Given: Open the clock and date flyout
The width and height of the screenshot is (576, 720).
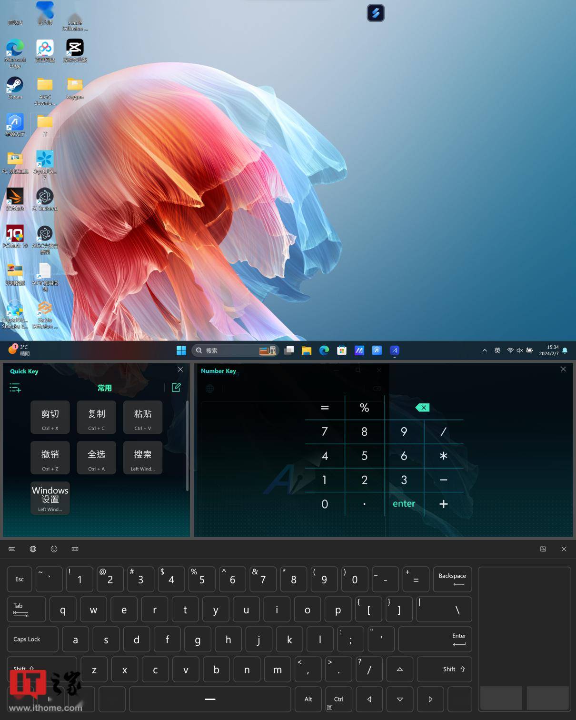Looking at the screenshot, I should (548, 350).
